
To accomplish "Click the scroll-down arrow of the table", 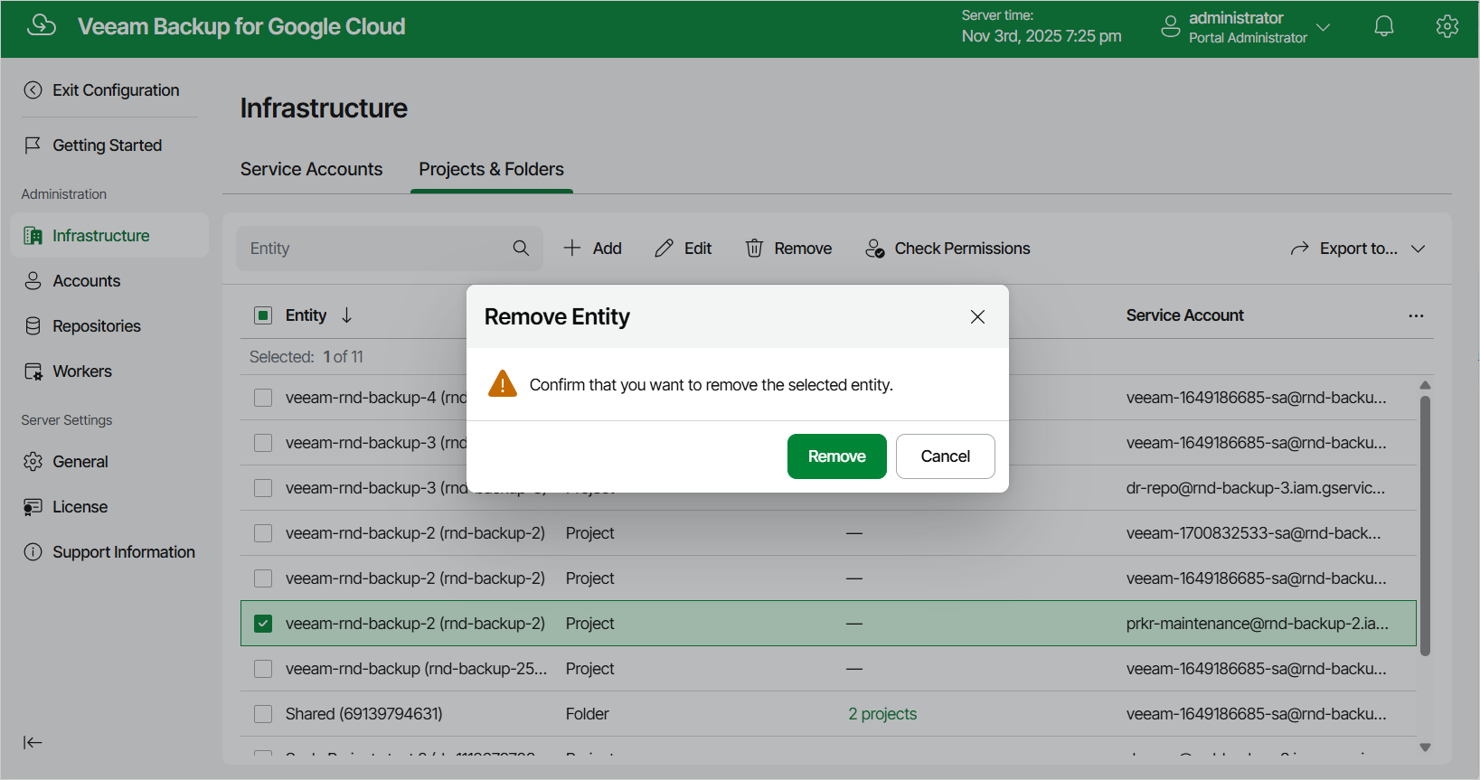I will (x=1425, y=747).
